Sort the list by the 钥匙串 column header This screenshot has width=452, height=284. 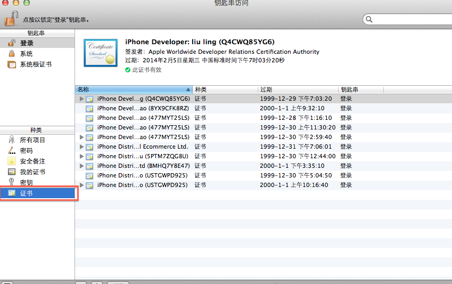[x=361, y=90]
